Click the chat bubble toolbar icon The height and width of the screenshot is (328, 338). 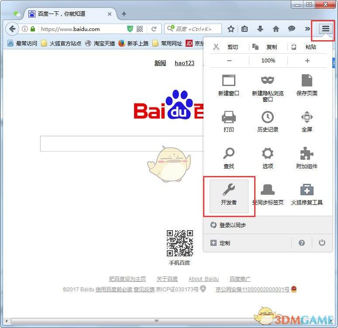coord(291,28)
